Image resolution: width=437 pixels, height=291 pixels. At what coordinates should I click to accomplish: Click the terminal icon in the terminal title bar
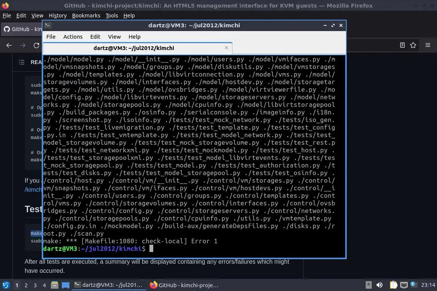click(47, 25)
